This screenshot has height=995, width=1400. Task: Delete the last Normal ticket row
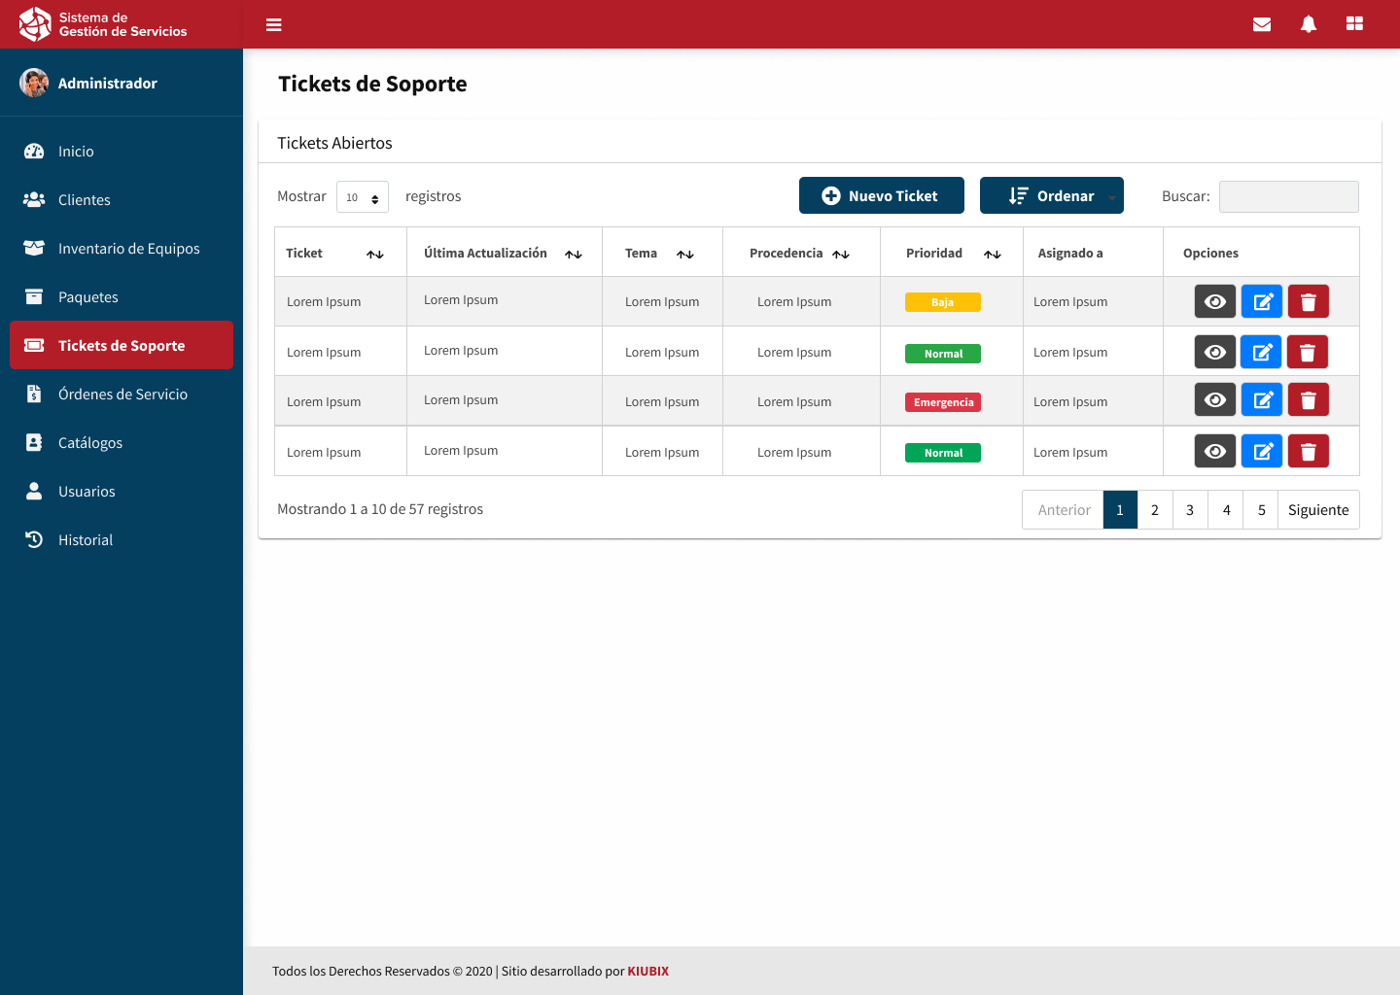click(x=1308, y=452)
